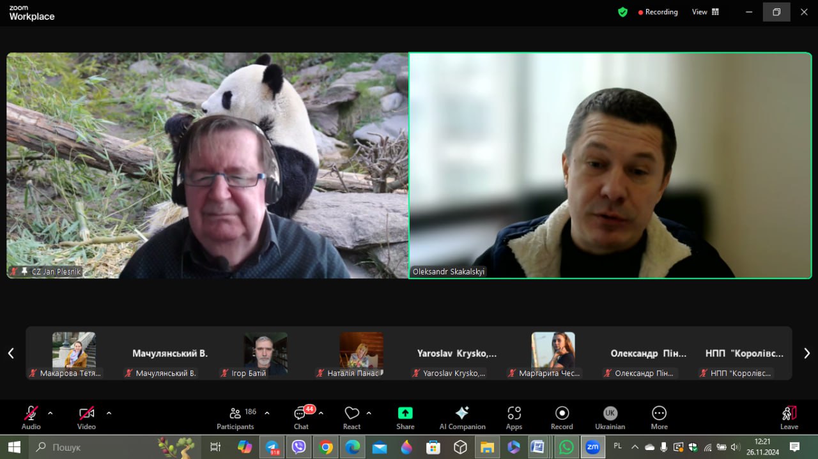Open the Chat panel
This screenshot has width=818, height=459.
click(302, 418)
